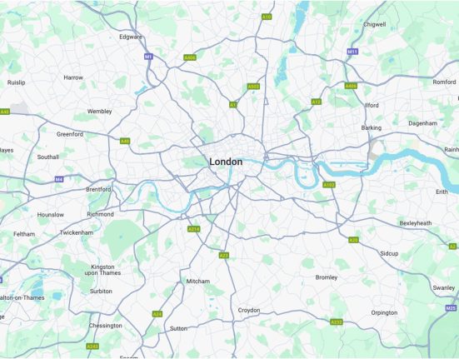459x359 pixels.
Task: Click the Bromley place label
Action: point(327,277)
